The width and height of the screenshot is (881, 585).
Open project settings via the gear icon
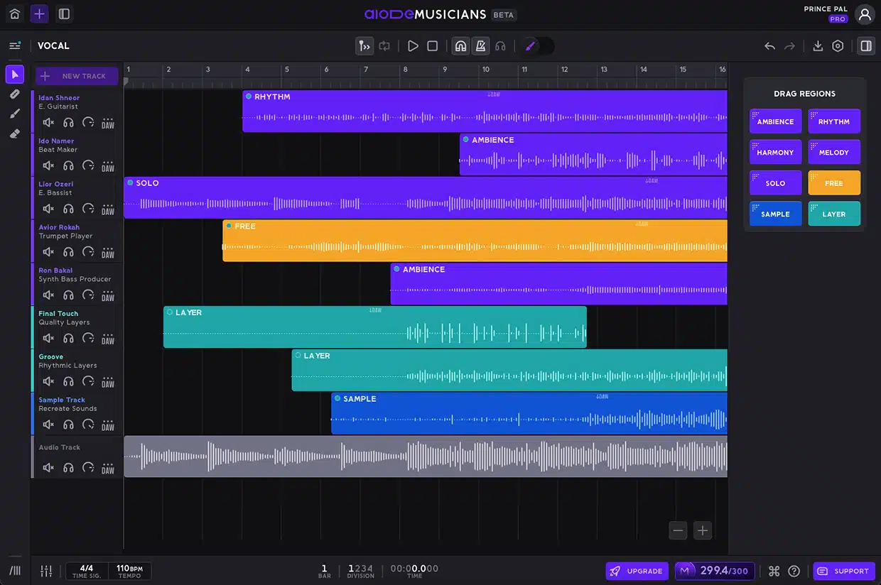(838, 45)
